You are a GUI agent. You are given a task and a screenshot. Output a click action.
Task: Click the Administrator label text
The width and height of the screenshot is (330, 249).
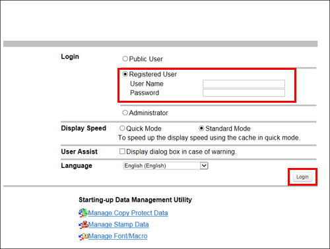pyautogui.click(x=148, y=113)
